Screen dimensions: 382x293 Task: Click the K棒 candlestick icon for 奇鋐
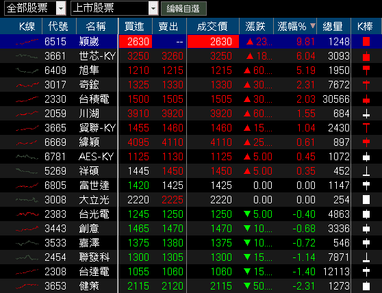[x=366, y=85]
